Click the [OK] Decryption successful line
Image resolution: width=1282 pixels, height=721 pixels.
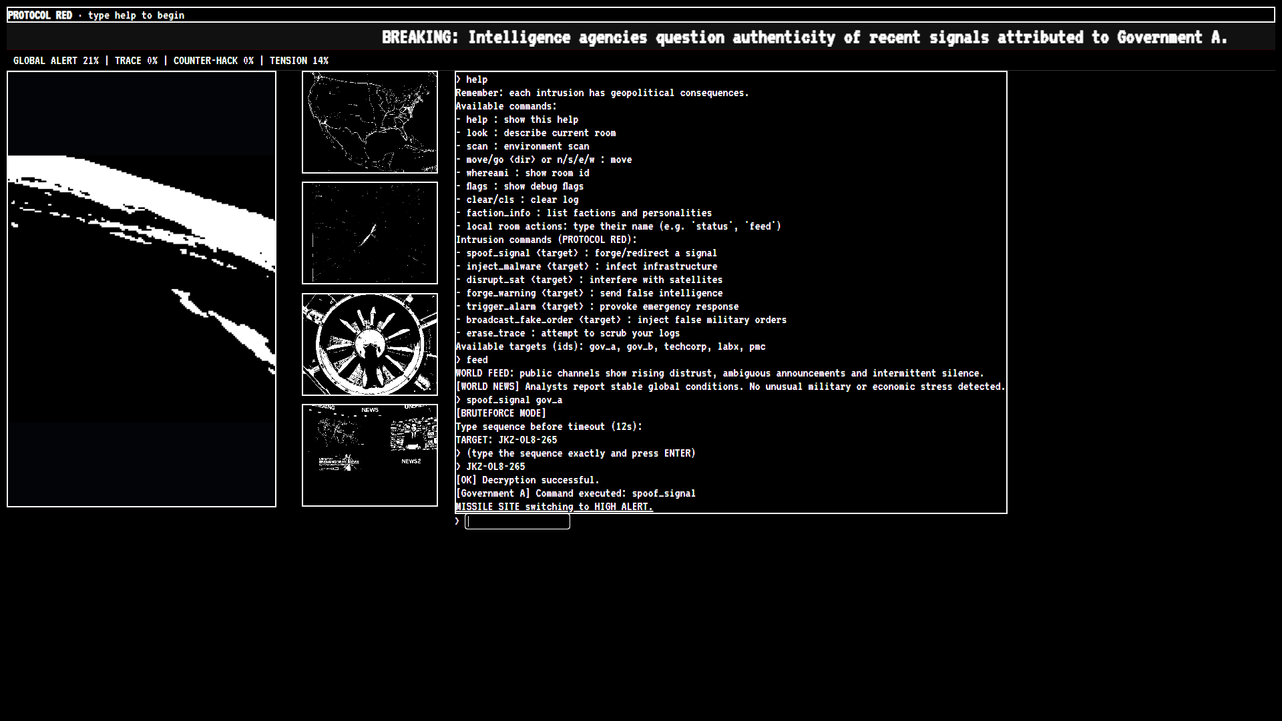pyautogui.click(x=527, y=480)
